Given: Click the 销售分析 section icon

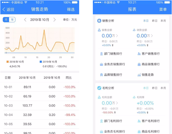Looking at the screenshot, I should click(x=99, y=21).
